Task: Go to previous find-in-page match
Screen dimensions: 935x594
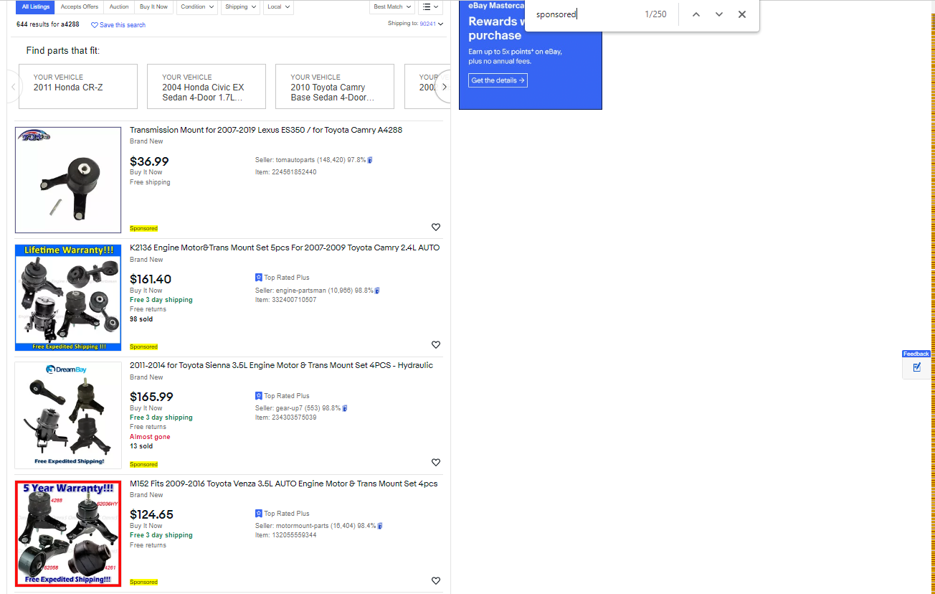Action: point(696,14)
